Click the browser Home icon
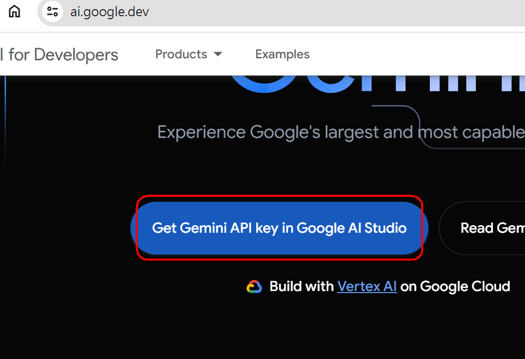 pos(14,11)
